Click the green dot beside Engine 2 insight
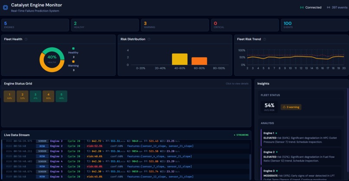This screenshot has height=181, width=349. tap(277, 152)
